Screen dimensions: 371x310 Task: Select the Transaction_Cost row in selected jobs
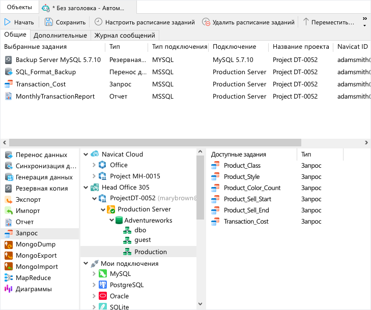pos(186,84)
